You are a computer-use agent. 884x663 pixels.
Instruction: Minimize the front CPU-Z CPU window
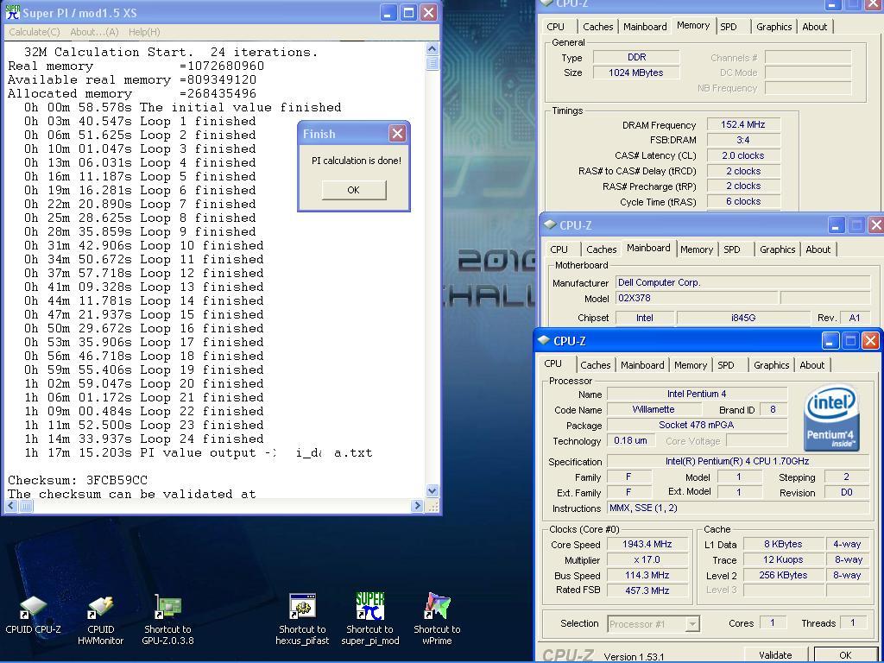(x=830, y=341)
